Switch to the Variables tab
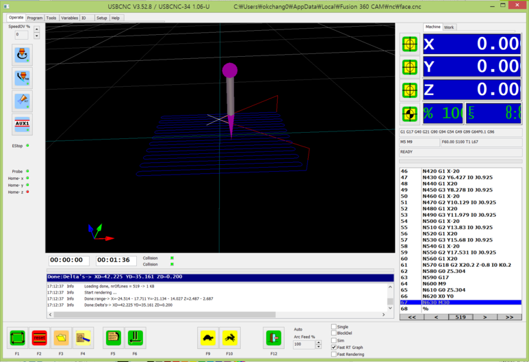 [x=70, y=18]
